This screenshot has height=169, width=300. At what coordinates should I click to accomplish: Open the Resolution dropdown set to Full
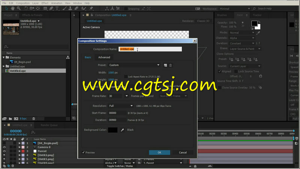(121, 106)
